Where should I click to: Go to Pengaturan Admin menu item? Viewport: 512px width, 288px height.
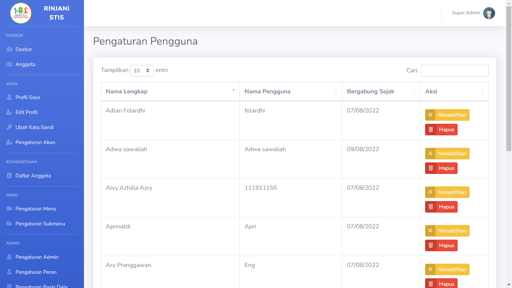(x=37, y=257)
